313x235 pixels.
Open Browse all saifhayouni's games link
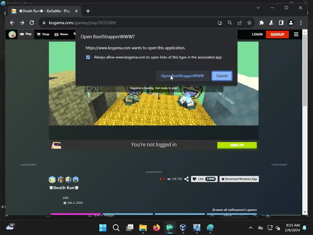click(x=234, y=210)
